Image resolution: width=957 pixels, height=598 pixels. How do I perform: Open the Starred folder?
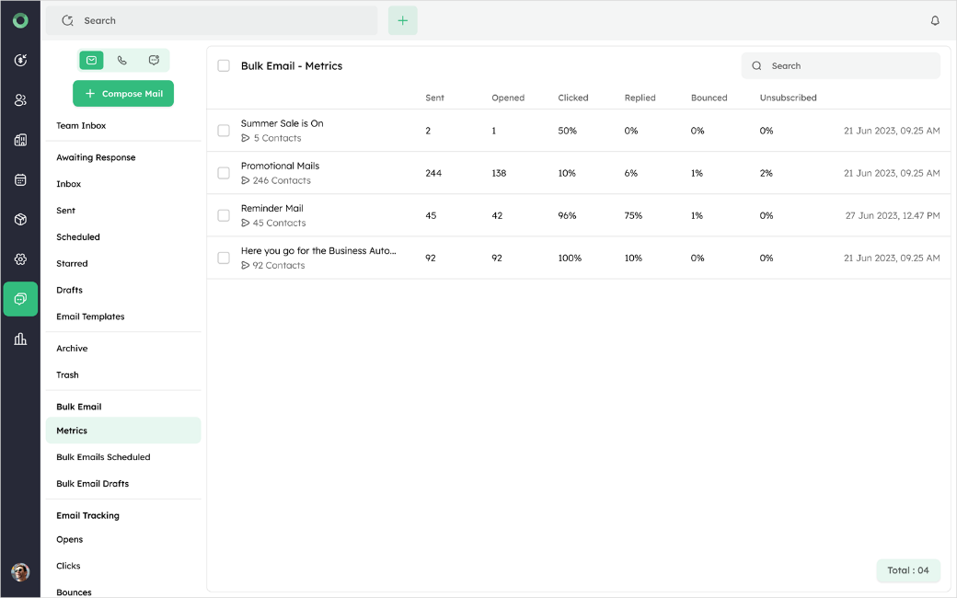point(72,264)
